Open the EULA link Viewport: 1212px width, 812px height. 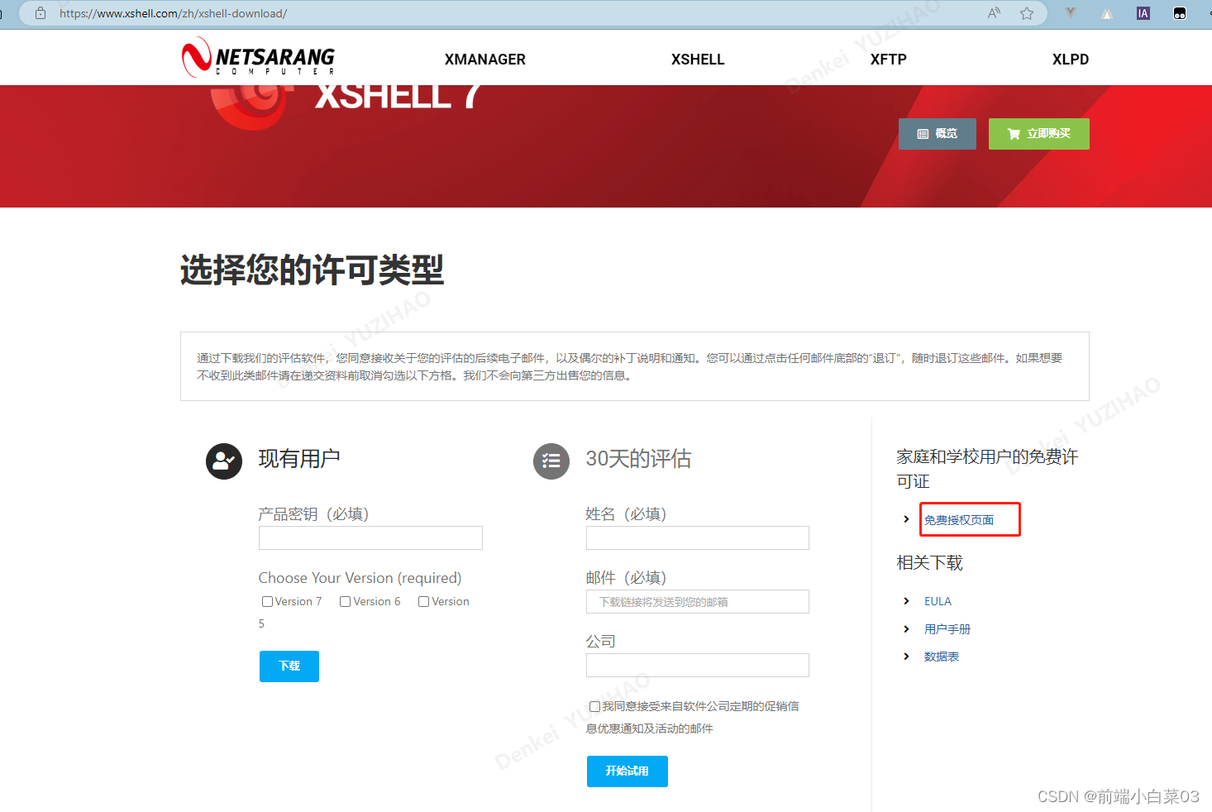pyautogui.click(x=938, y=601)
